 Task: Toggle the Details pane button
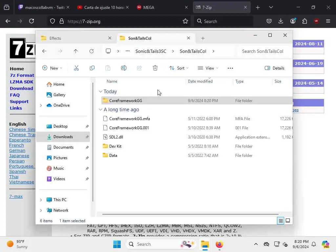[275, 68]
